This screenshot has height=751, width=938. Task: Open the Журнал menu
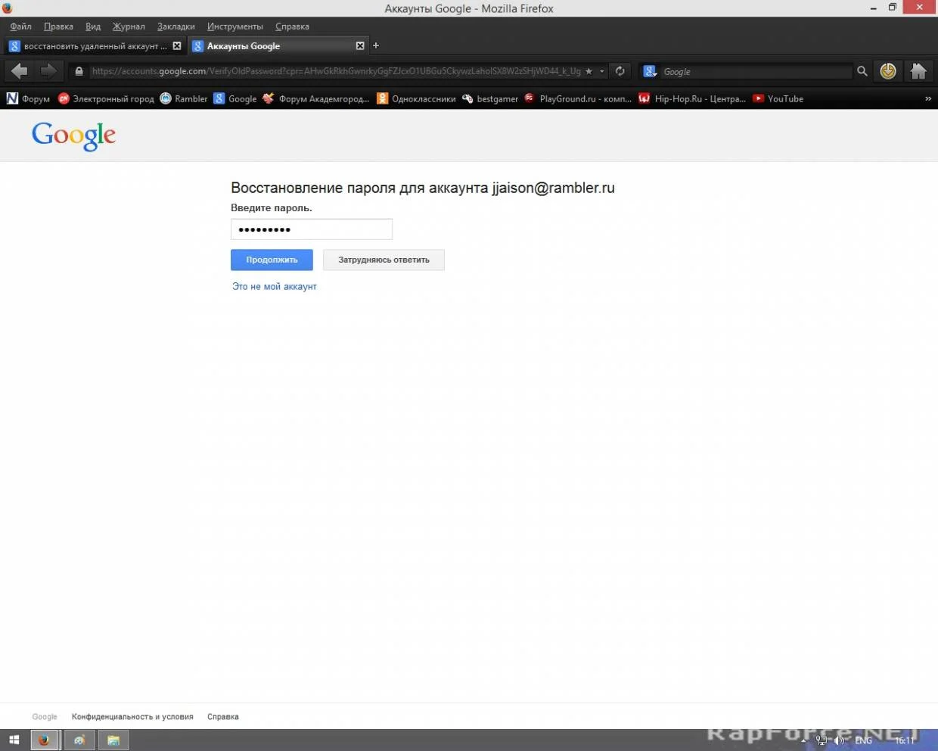(x=129, y=26)
